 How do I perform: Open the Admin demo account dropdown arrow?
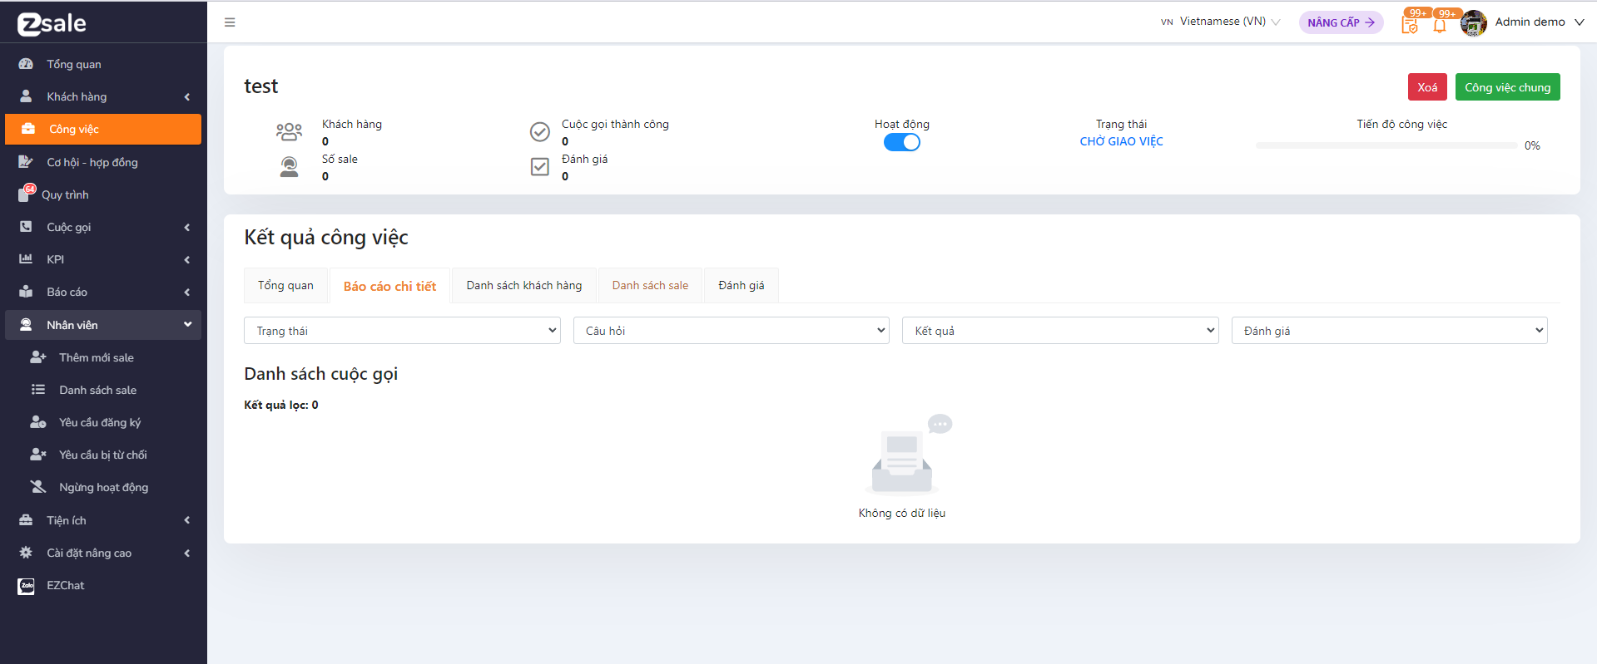(1579, 22)
